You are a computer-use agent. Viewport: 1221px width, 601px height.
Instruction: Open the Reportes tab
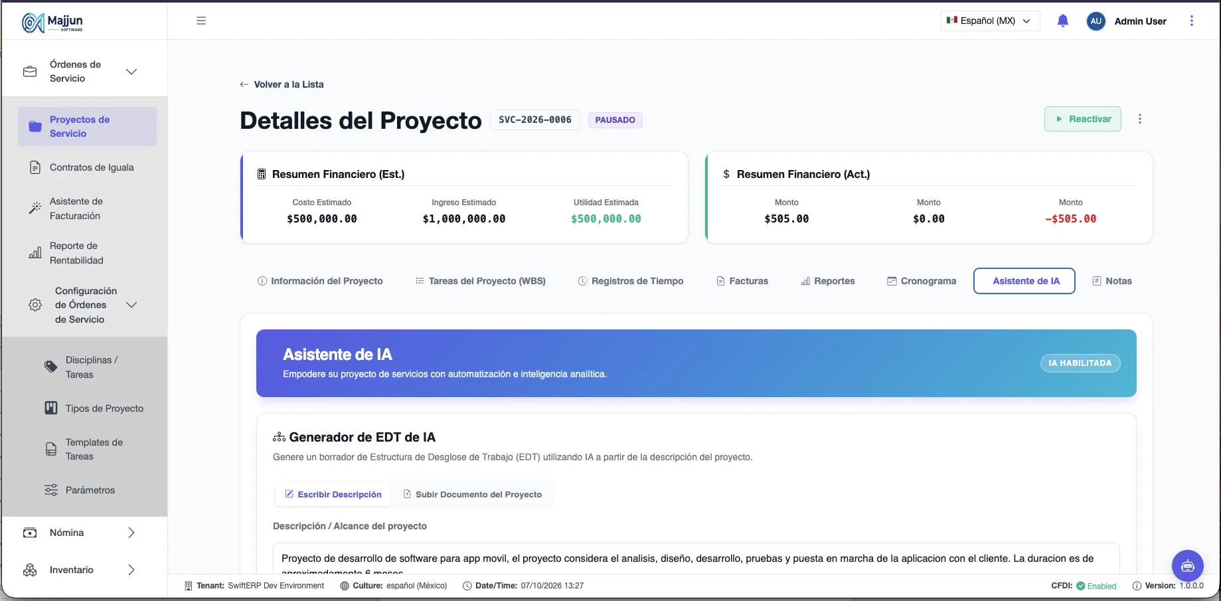(828, 281)
